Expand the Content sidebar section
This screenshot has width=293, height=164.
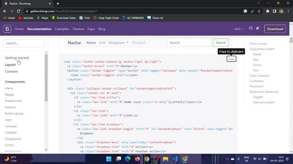(x=11, y=72)
